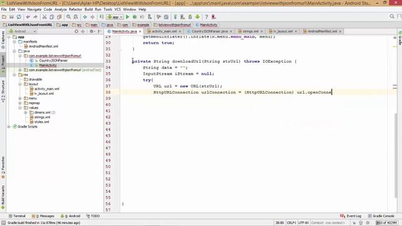Navigate Back with the left arrow icon
This screenshot has height=226, width=402.
(85, 17)
